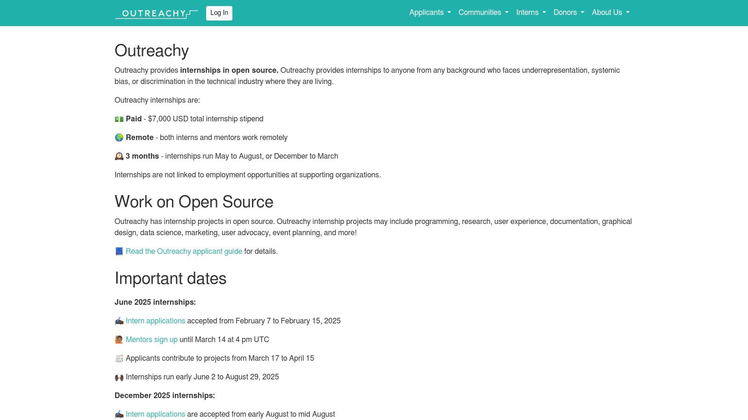
Task: Click the raised hands emoji beside Internships run
Action: (x=119, y=377)
